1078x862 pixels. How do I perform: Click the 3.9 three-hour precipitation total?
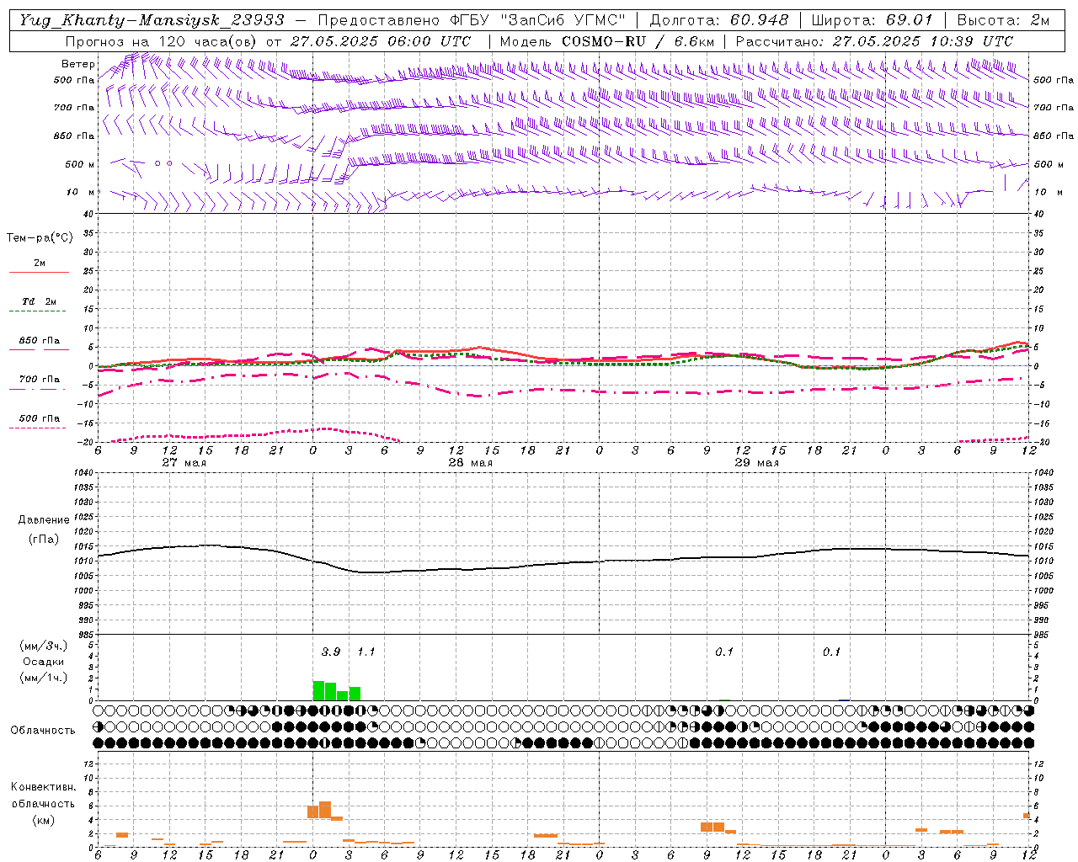coord(331,652)
